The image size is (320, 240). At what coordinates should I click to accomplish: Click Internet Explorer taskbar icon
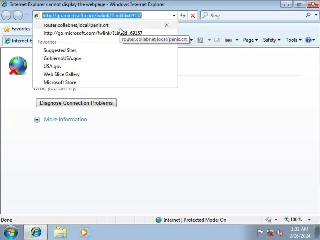[x=36, y=232]
